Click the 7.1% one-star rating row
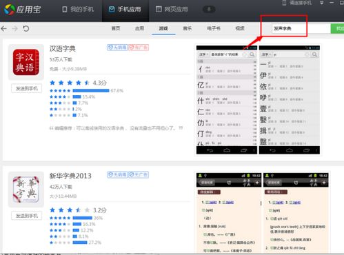Screen dimensions: 344x255 tap(69, 115)
